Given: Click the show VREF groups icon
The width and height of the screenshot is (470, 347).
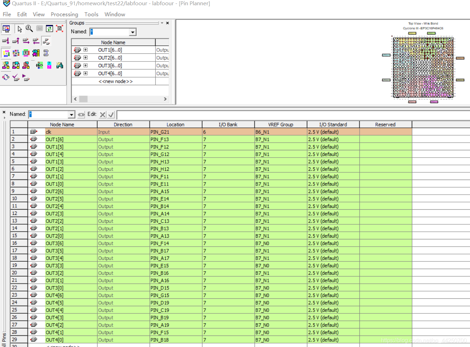Looking at the screenshot, I should (16, 53).
